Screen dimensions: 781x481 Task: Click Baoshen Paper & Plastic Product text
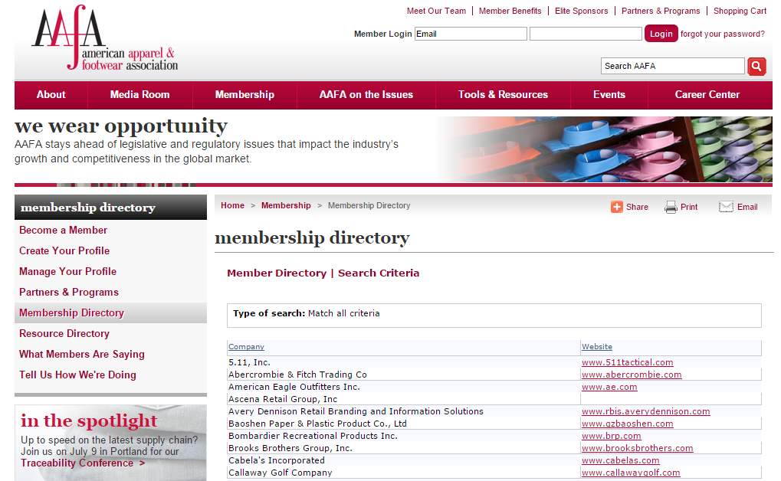click(x=317, y=424)
